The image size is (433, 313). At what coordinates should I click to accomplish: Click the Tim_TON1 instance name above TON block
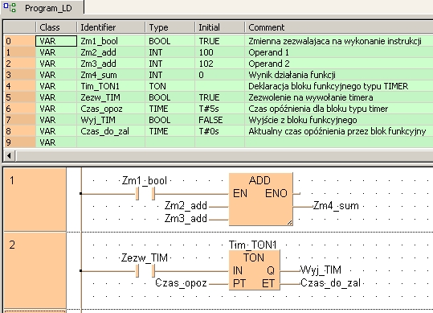pos(253,245)
